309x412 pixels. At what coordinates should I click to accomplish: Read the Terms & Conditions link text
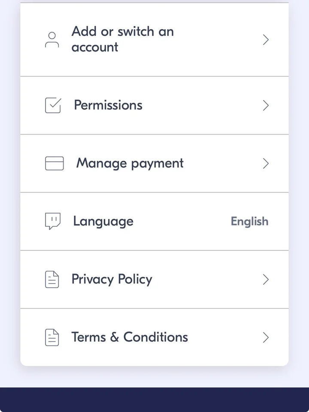(x=130, y=337)
